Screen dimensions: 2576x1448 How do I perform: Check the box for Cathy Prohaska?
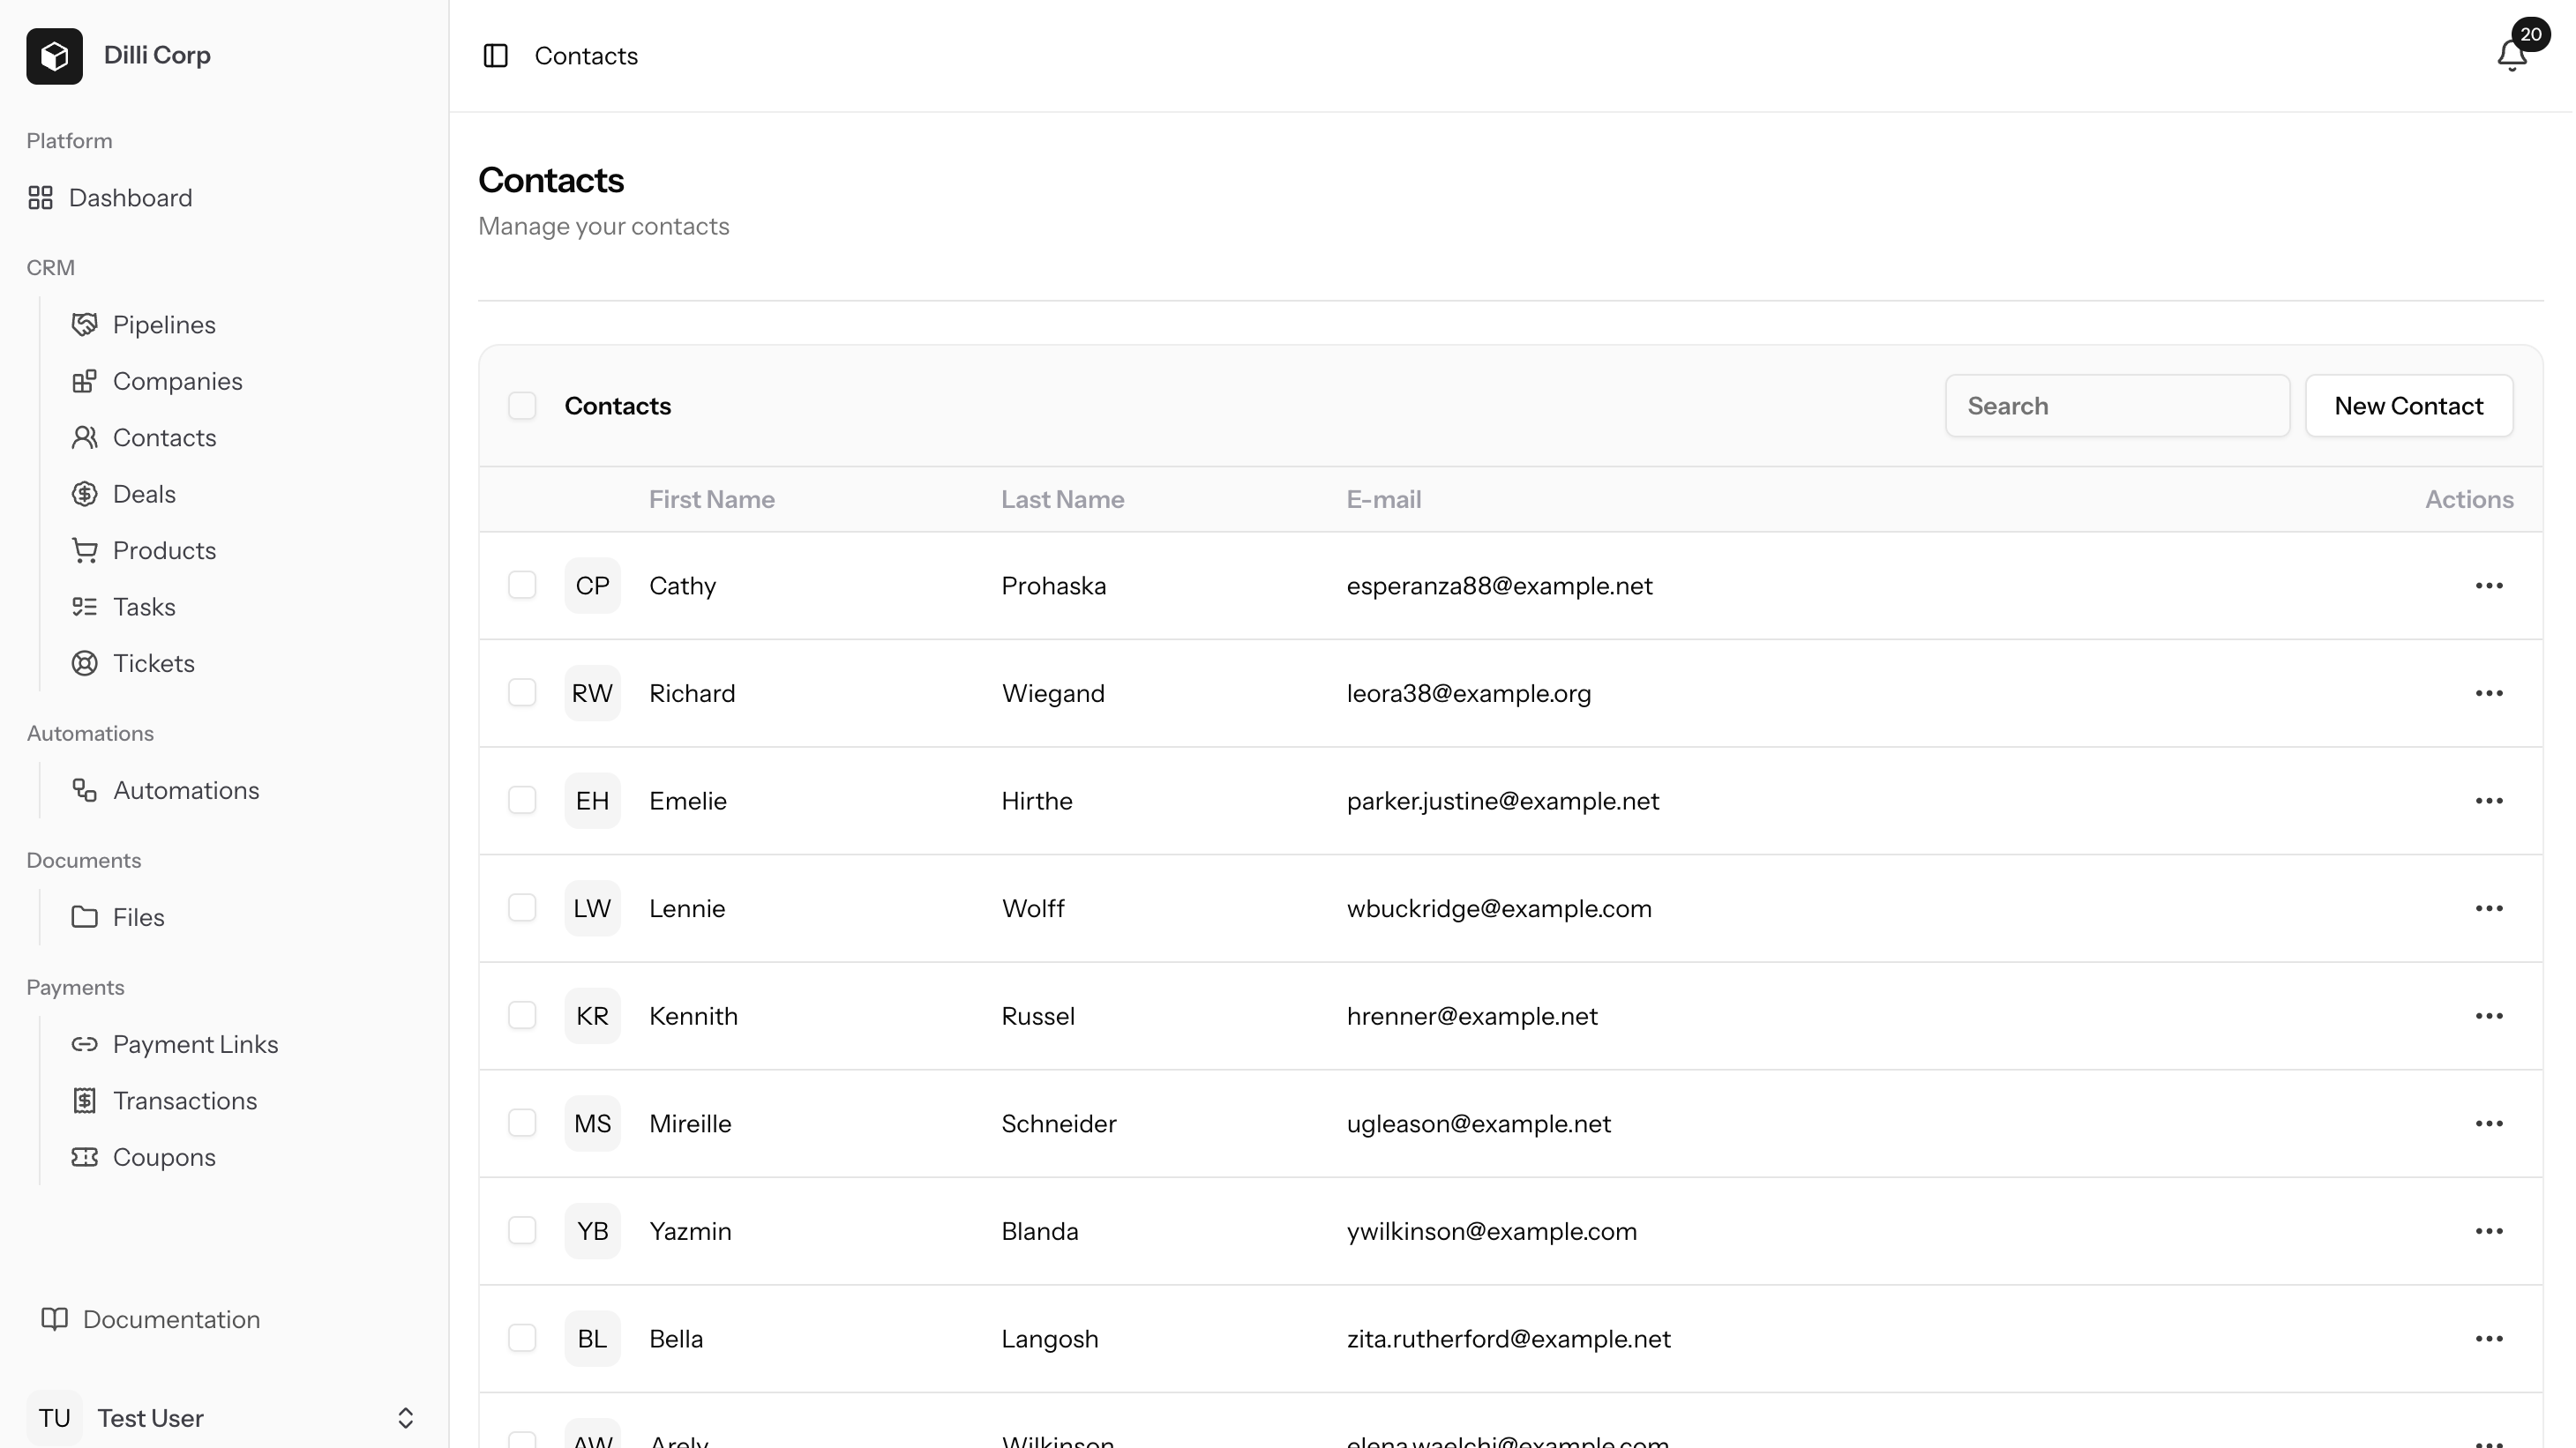(522, 586)
